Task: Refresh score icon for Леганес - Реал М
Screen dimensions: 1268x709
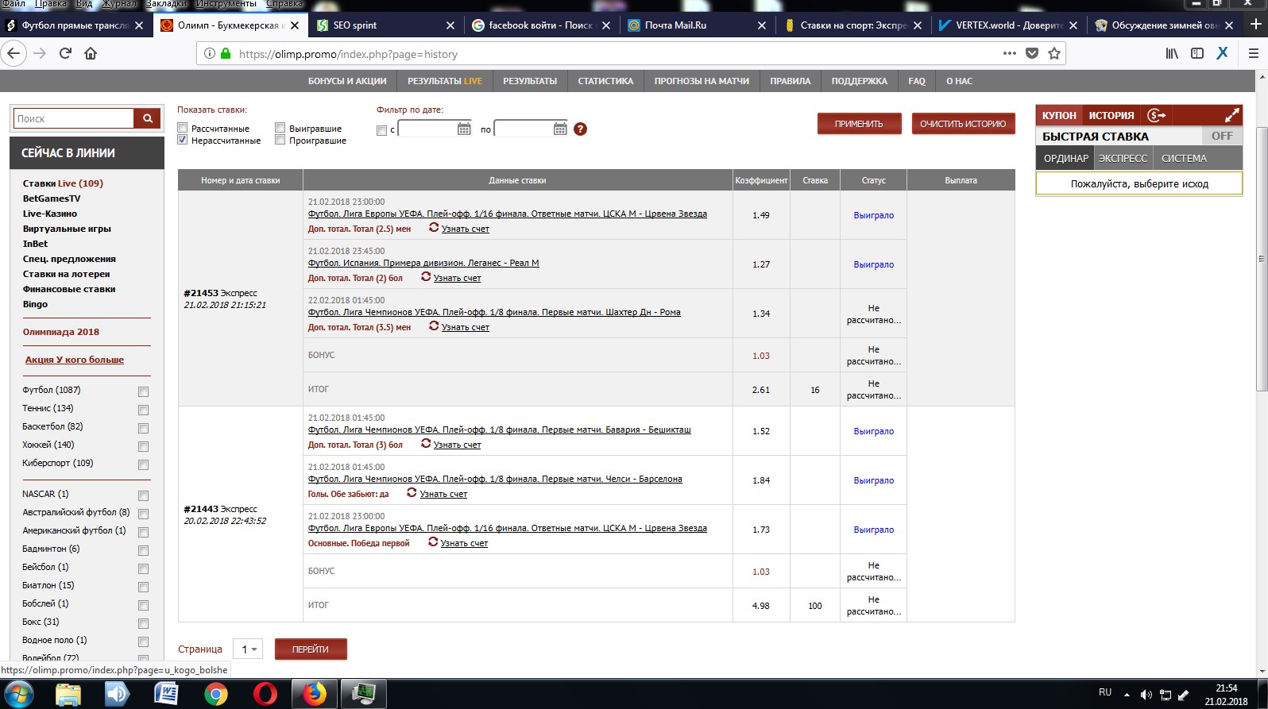Action: pos(426,277)
